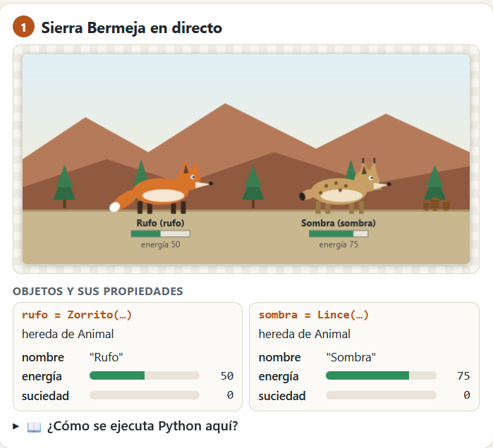Click the suciedad bar in the rufo card
Viewport: 493px width, 448px height.
pyautogui.click(x=145, y=395)
